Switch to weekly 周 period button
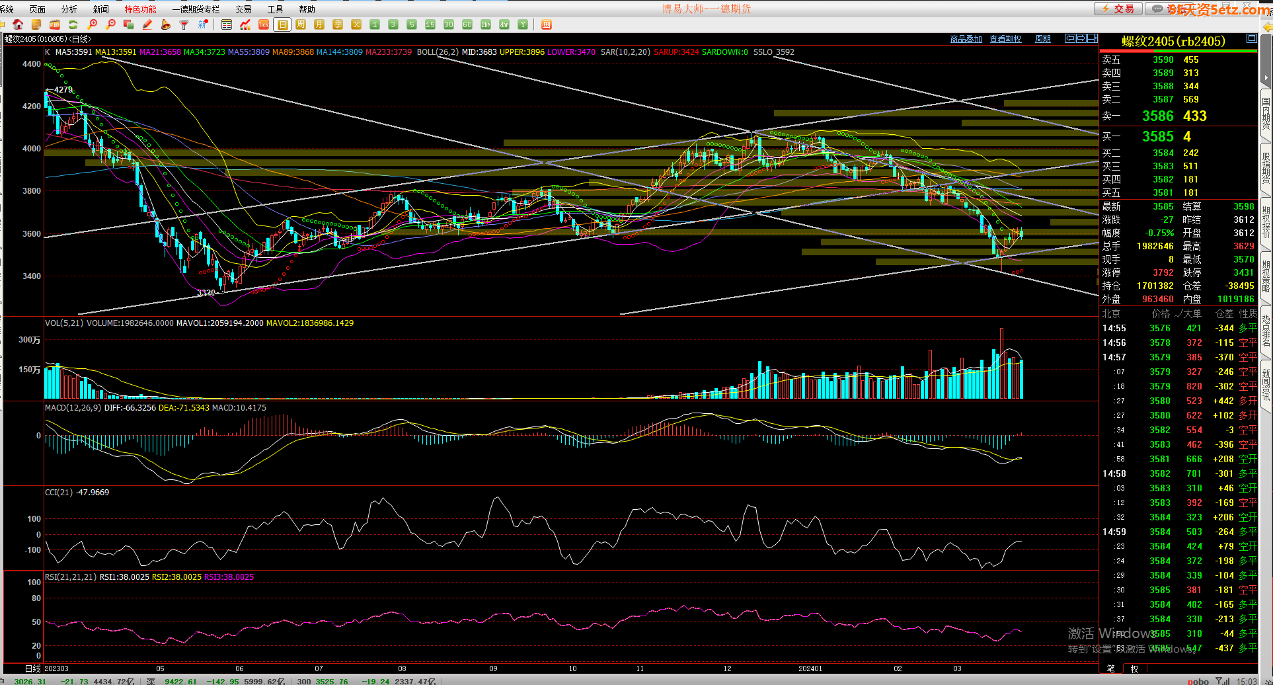Screen dimensions: 1273x685 coord(301,24)
